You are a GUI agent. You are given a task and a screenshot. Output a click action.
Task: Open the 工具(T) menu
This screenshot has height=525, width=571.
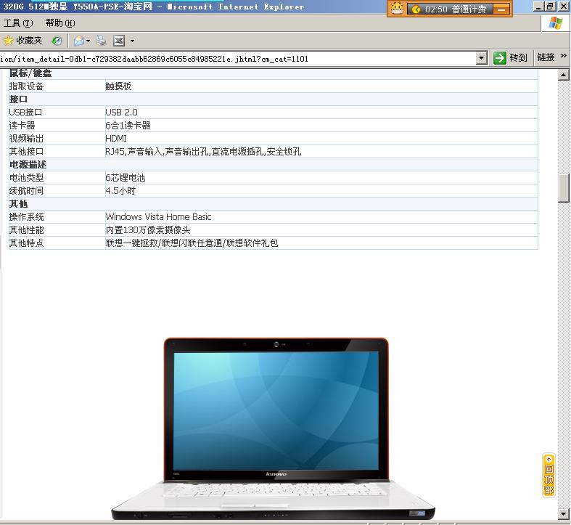pyautogui.click(x=18, y=23)
